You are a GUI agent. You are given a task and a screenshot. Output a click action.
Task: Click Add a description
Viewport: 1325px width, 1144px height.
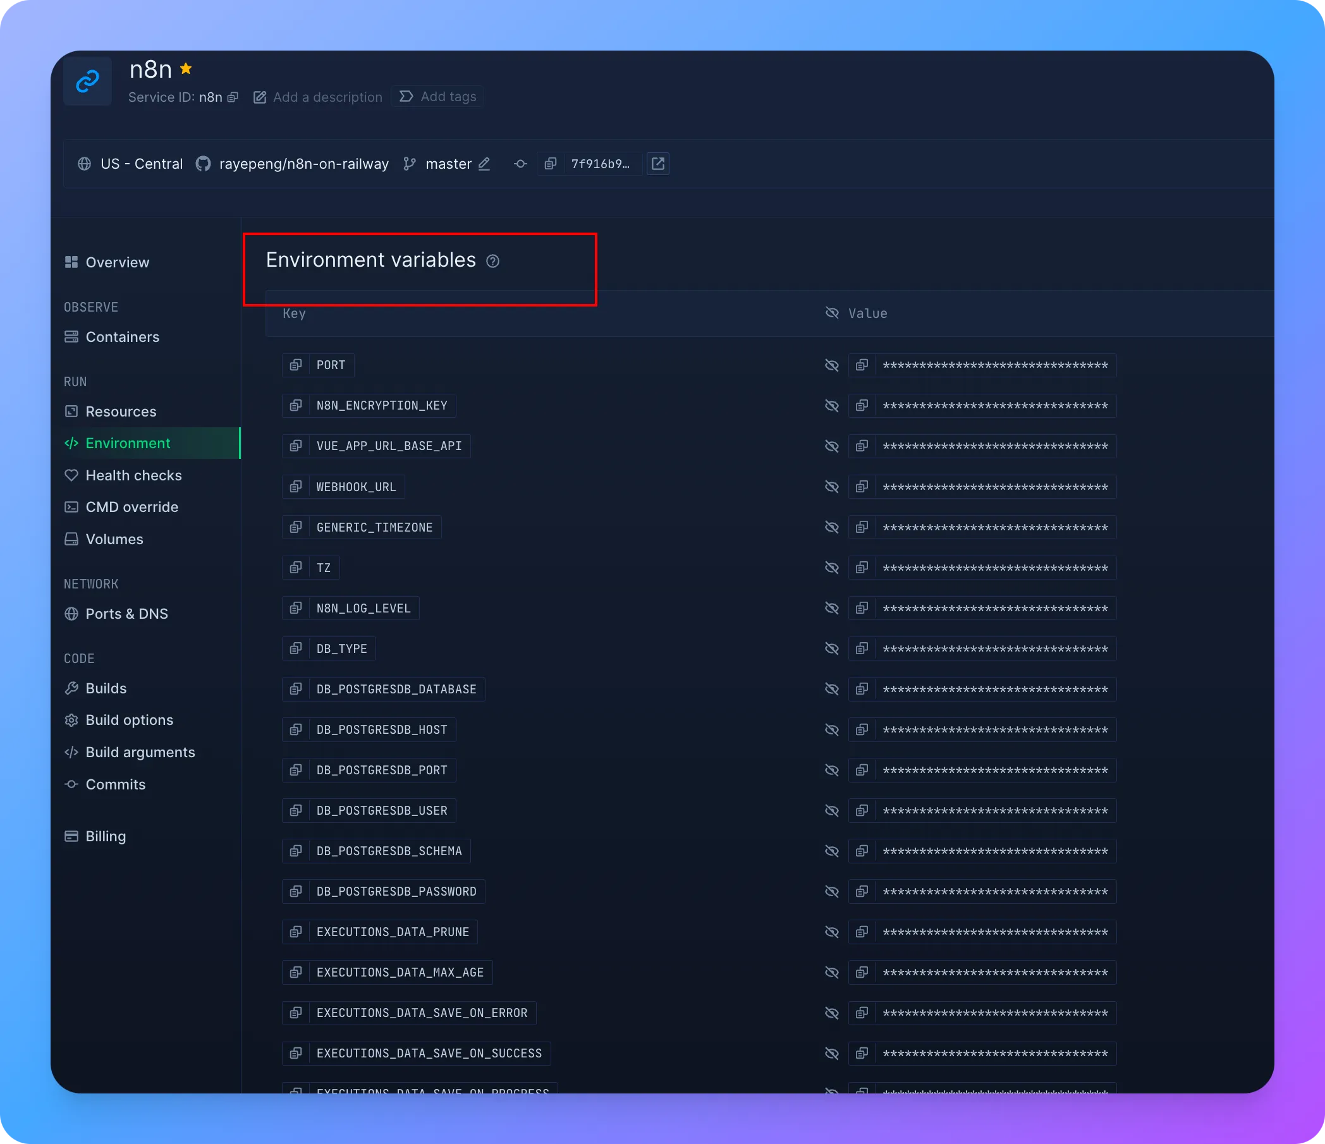click(x=318, y=97)
